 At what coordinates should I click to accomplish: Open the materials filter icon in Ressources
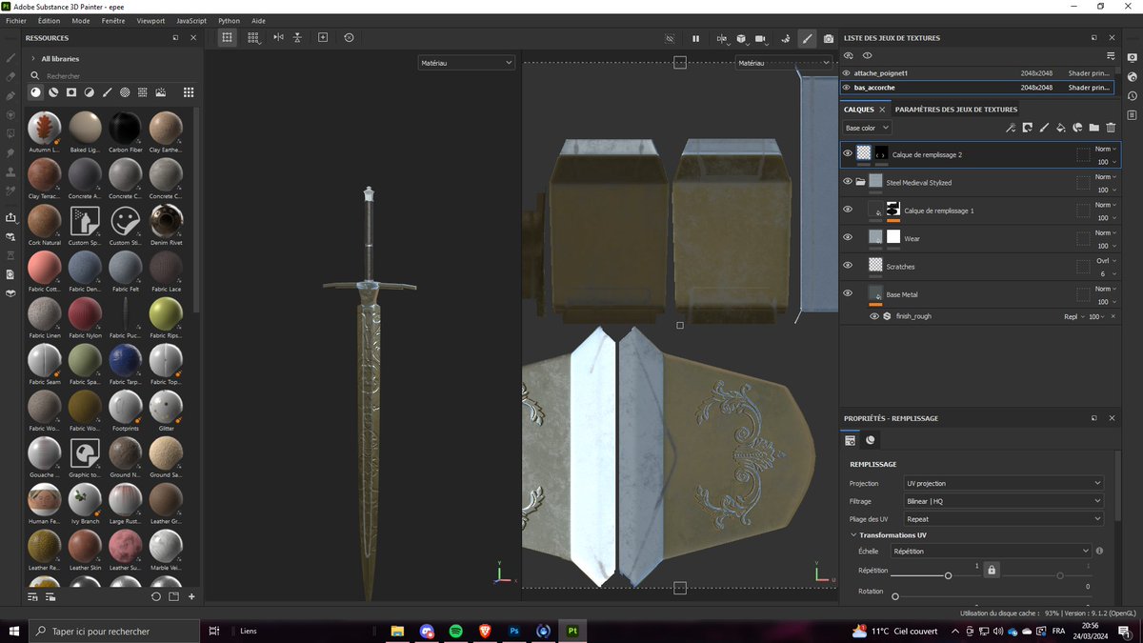click(35, 92)
